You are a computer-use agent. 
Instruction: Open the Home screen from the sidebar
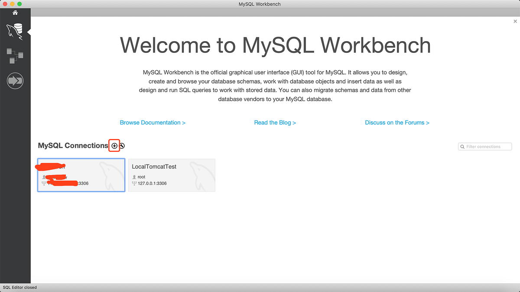[x=15, y=13]
